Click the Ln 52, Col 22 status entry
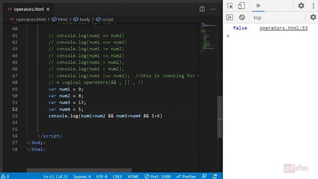The width and height of the screenshot is (318, 179). point(56,177)
